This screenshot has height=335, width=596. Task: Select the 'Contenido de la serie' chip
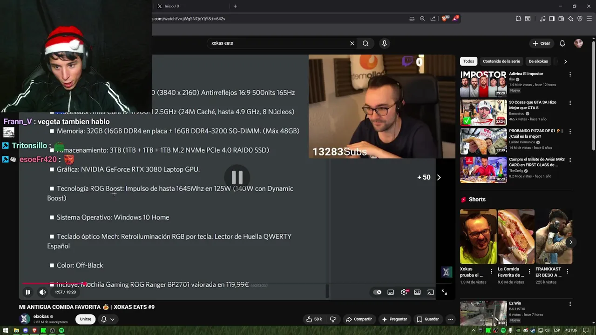click(x=501, y=61)
